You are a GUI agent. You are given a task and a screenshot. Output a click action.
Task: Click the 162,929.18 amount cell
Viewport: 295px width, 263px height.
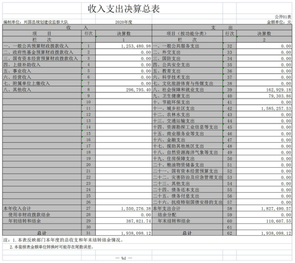tap(264, 89)
